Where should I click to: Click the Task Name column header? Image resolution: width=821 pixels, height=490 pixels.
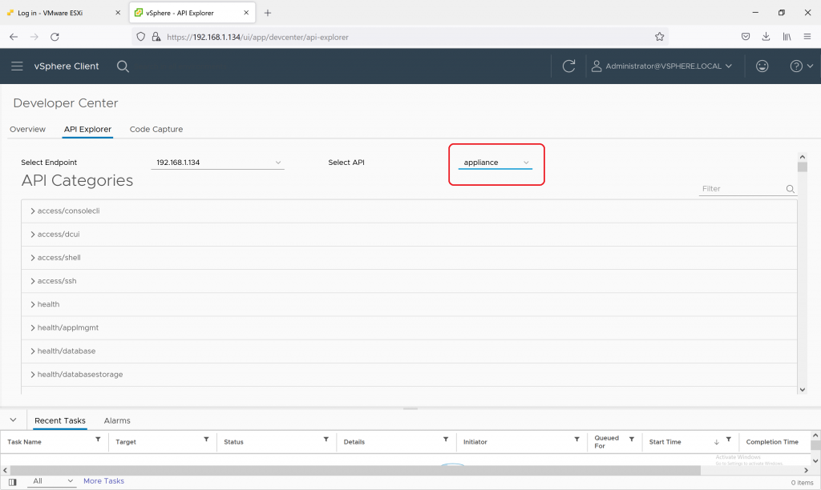point(24,442)
